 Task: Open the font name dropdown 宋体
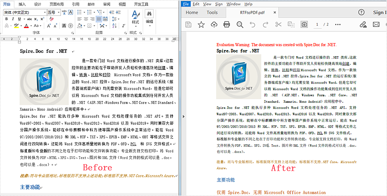coord(45,12)
